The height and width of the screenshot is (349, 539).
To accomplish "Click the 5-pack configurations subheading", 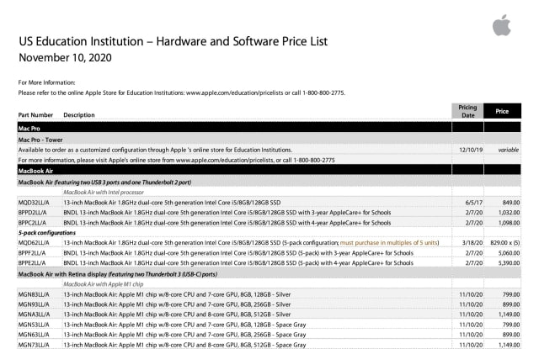I will pos(47,233).
